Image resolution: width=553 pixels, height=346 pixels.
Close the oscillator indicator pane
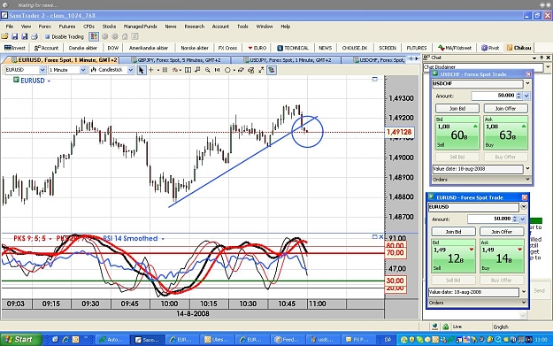click(381, 237)
